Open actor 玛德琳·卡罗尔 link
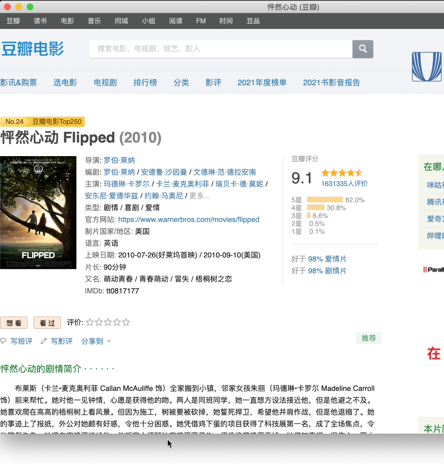This screenshot has height=464, width=444. pos(126,184)
